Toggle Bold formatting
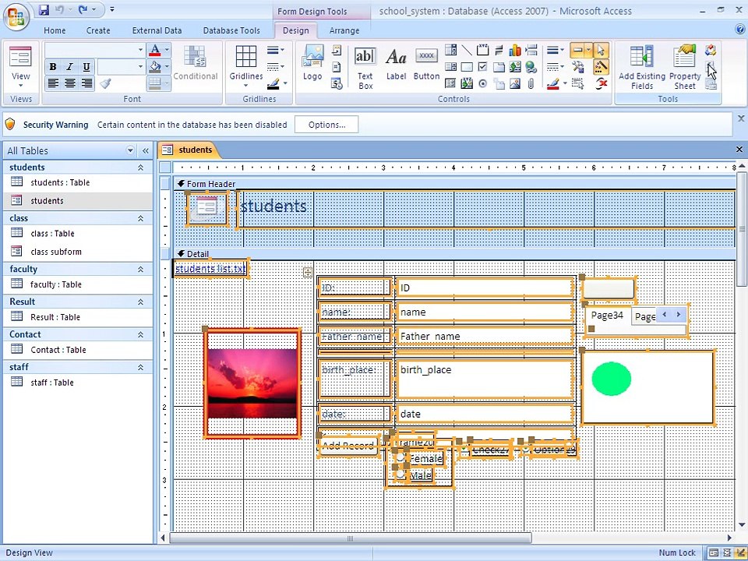 coord(53,67)
